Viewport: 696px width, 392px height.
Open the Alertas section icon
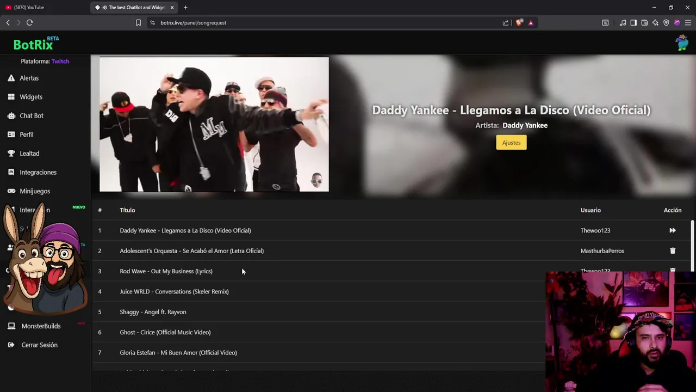[11, 78]
